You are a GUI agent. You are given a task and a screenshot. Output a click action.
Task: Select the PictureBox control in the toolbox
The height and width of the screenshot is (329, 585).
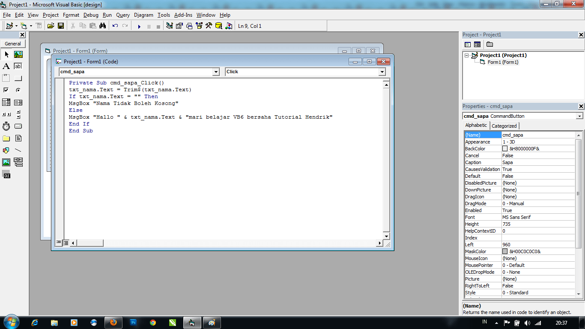18,54
